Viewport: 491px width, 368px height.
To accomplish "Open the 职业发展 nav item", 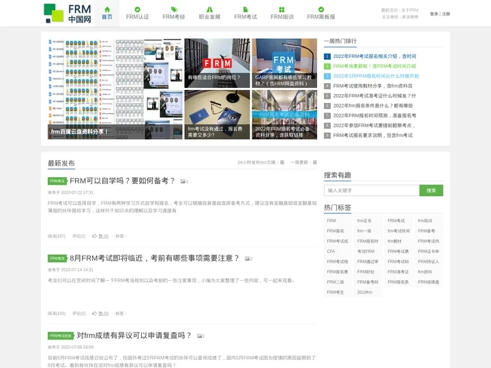I will click(209, 13).
